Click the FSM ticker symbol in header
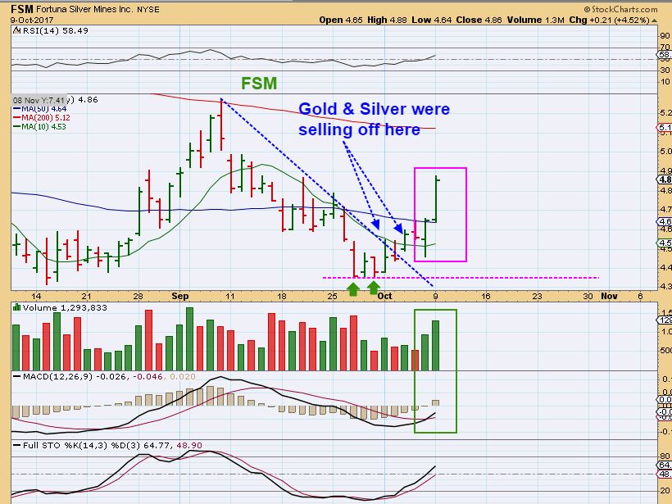672x504 pixels. point(22,9)
